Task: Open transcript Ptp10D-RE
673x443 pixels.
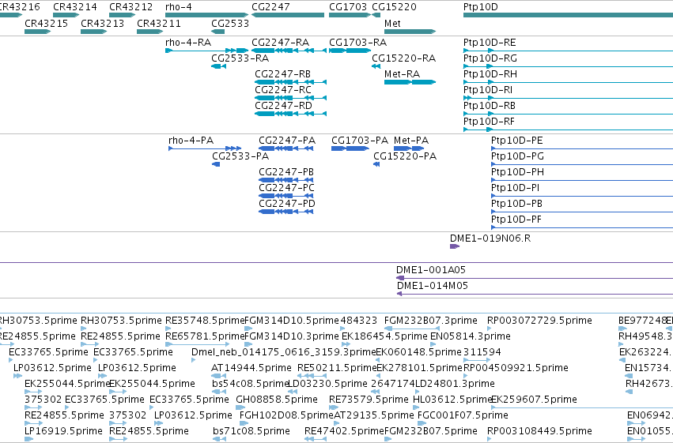Action: (x=490, y=43)
